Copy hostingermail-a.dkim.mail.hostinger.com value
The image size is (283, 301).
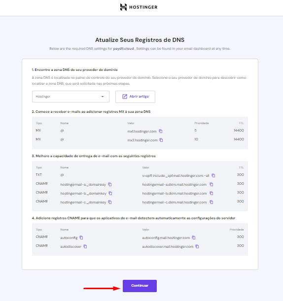pos(212,184)
